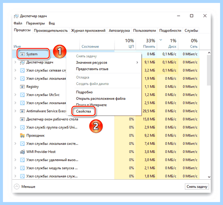Click the Узел службы: локальная систе gear icon
This screenshot has width=223, height=205.
[22, 144]
